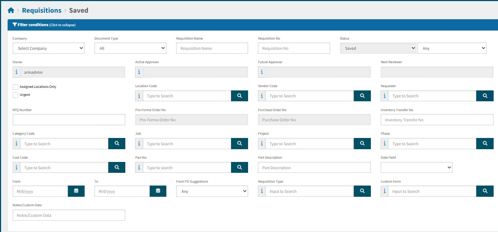Click the Vendor Code search magnifier
The image size is (498, 232).
click(x=362, y=95)
